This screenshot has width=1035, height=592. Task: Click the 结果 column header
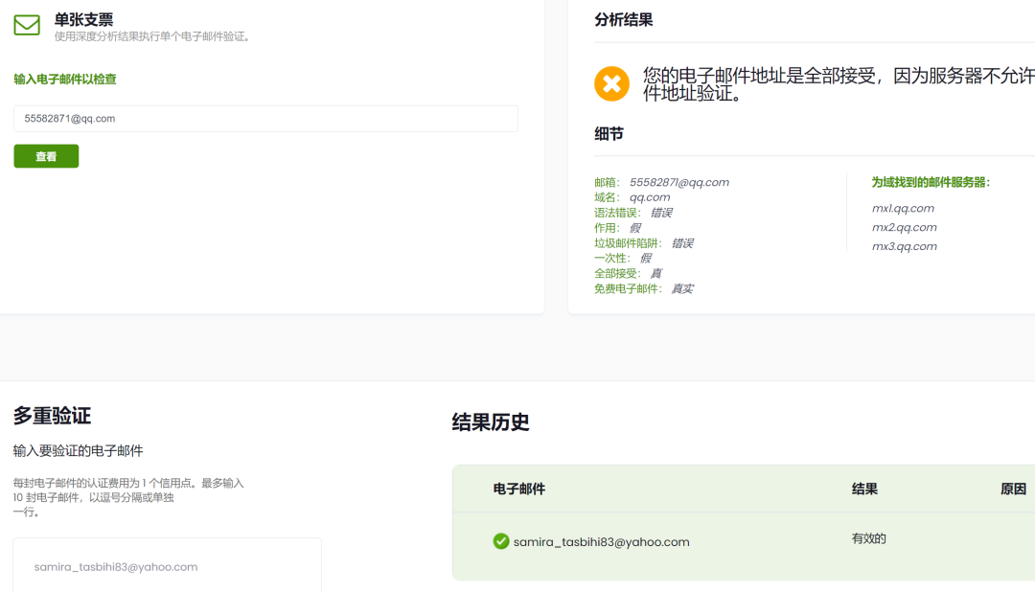pos(863,489)
